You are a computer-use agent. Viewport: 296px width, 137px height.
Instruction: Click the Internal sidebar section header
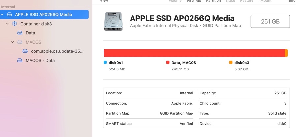[8, 7]
